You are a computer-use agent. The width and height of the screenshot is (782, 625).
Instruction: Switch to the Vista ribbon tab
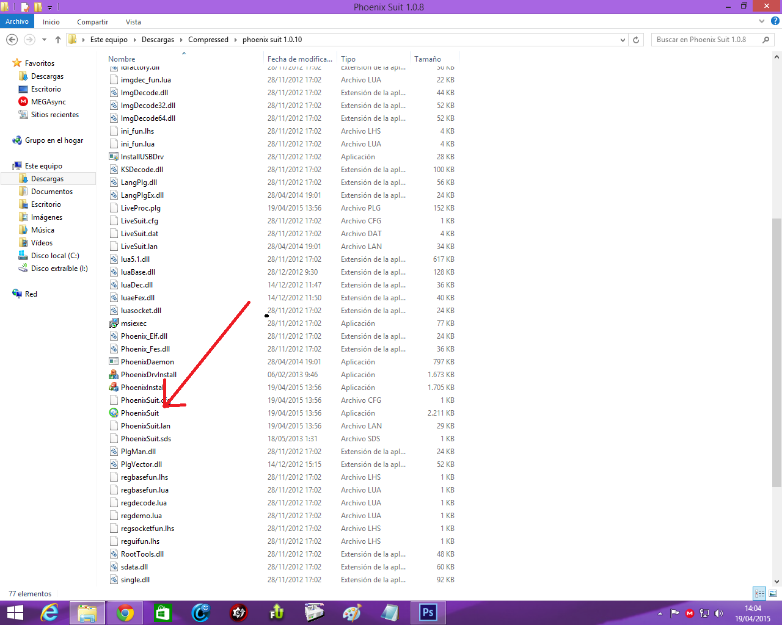[133, 22]
